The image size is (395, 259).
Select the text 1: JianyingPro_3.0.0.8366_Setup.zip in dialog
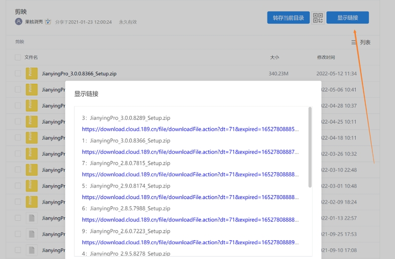(x=126, y=141)
